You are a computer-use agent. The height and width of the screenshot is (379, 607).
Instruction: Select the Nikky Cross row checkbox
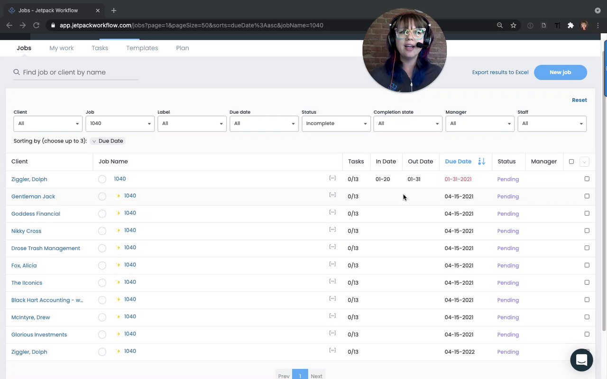point(587,231)
